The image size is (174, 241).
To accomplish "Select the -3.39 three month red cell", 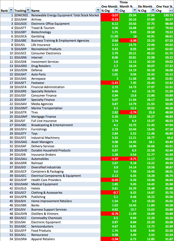I will pyautogui.click(x=128, y=41).
